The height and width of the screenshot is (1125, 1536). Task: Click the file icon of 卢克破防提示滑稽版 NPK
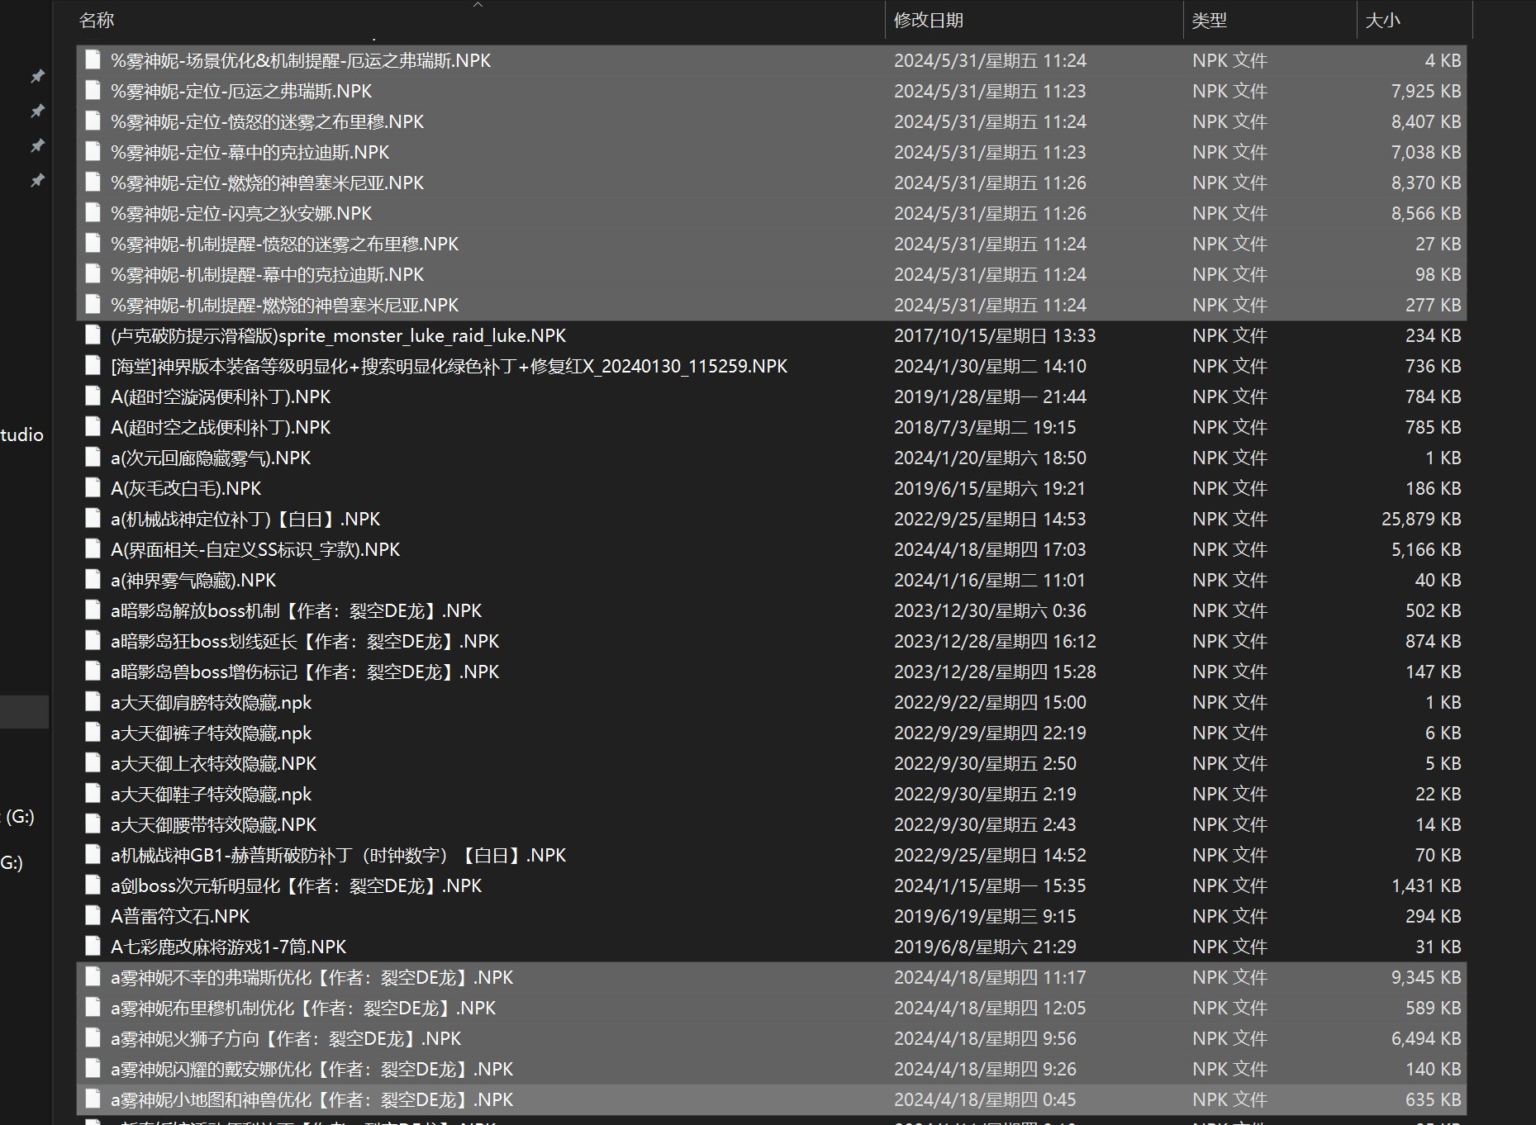pos(93,335)
